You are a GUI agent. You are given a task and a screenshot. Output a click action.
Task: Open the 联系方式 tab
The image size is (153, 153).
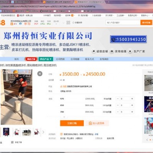tap(90, 59)
